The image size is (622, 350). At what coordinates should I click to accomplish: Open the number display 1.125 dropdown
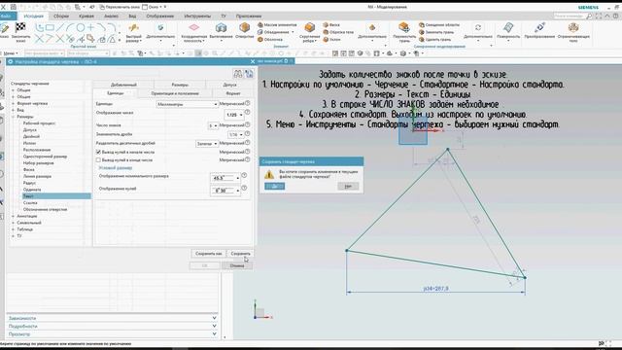pos(234,115)
